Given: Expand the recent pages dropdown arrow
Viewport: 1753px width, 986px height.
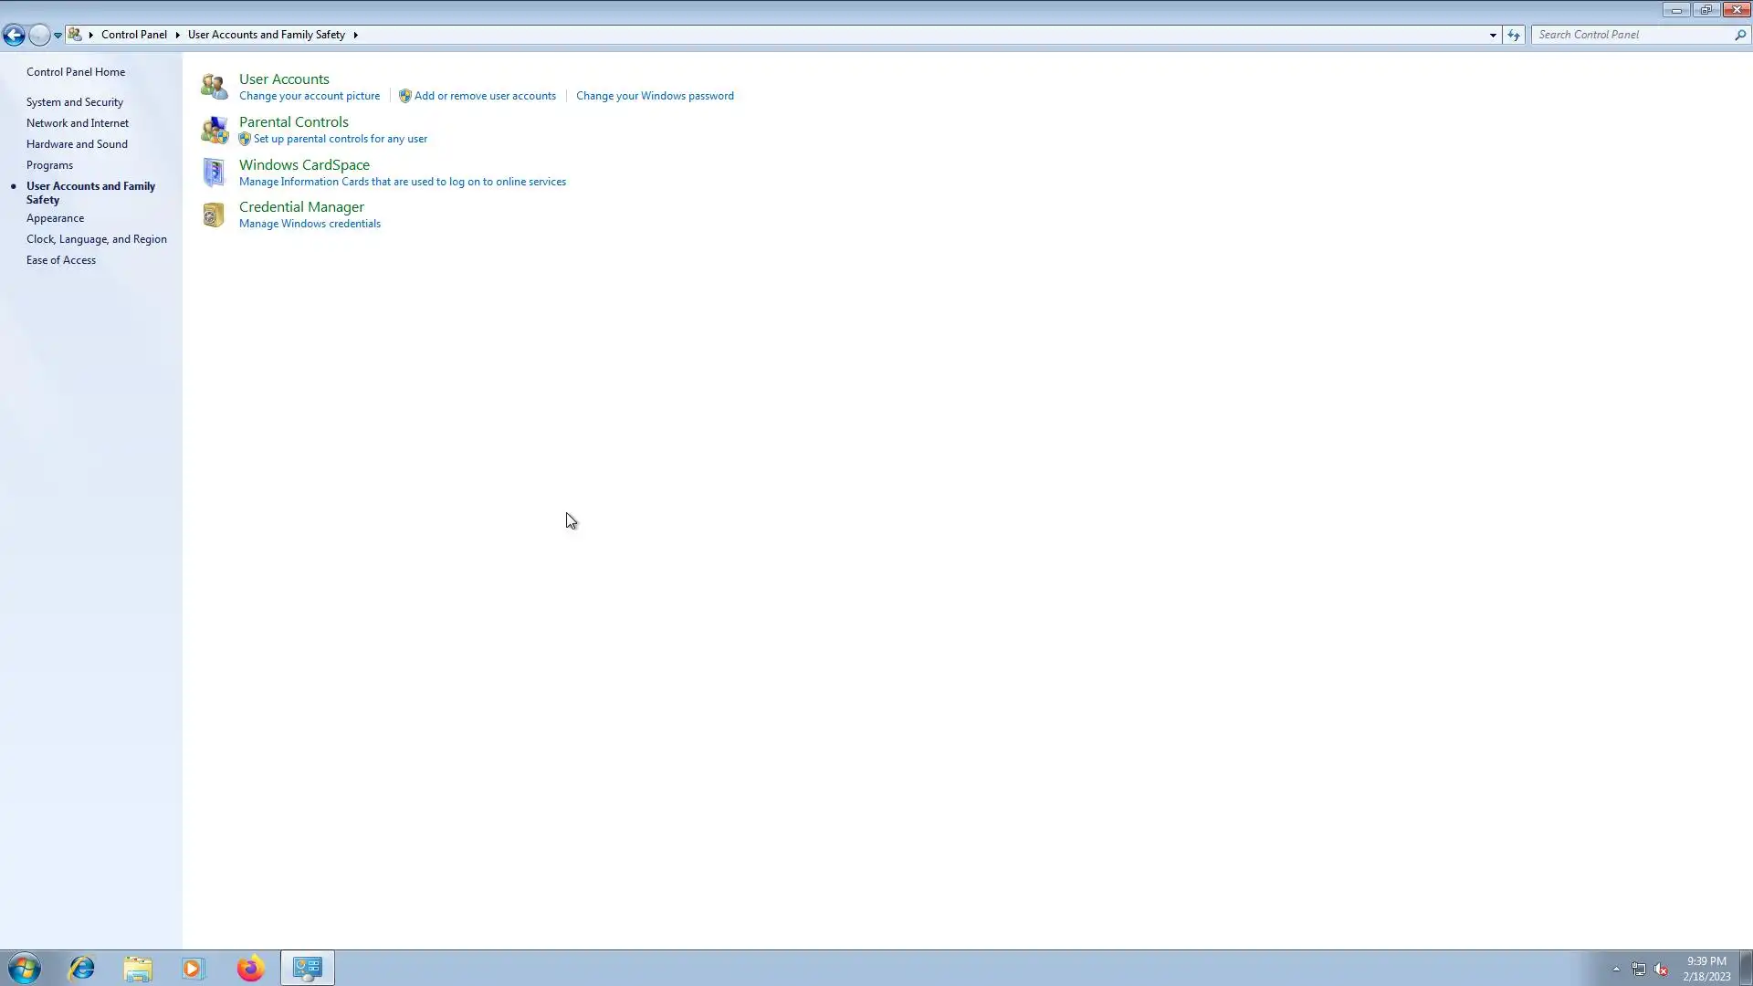Looking at the screenshot, I should tap(58, 36).
